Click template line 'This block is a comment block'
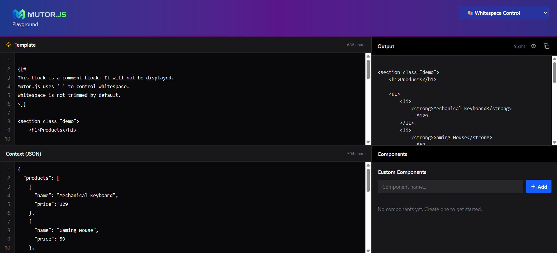557x253 pixels. coord(95,78)
